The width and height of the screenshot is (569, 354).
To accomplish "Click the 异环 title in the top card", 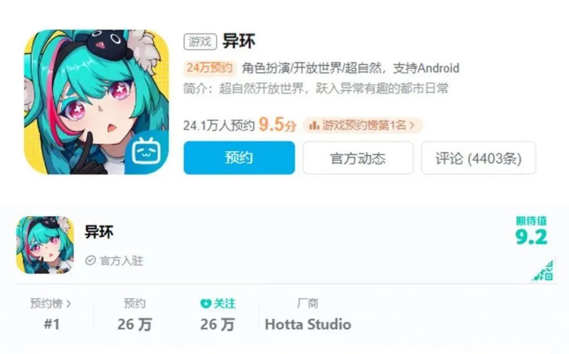I will (239, 41).
